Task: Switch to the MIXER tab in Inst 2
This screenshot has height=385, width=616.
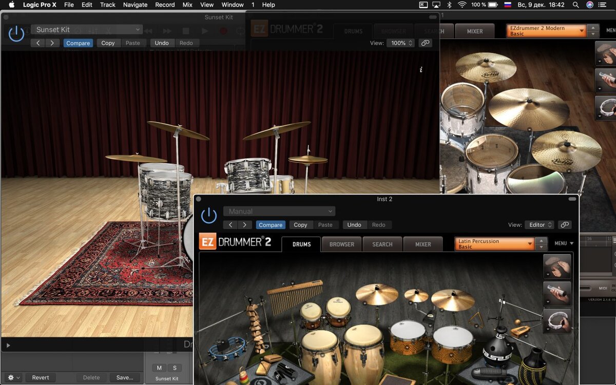Action: [x=423, y=244]
